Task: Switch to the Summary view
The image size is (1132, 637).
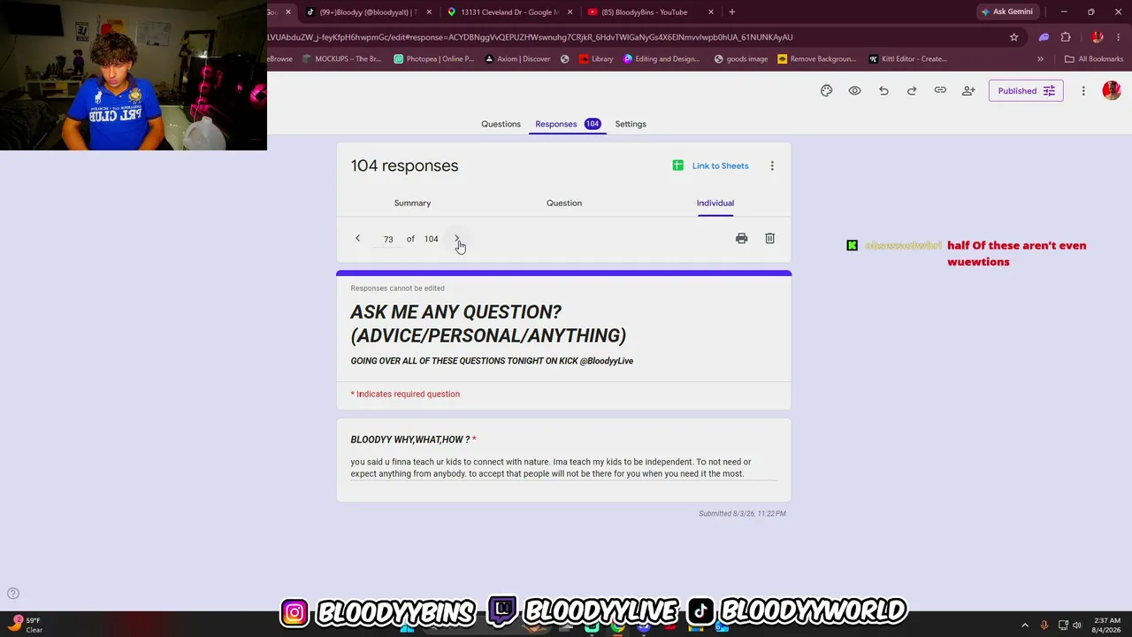Action: click(x=412, y=203)
